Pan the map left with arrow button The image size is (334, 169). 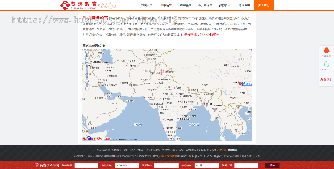click(85, 55)
